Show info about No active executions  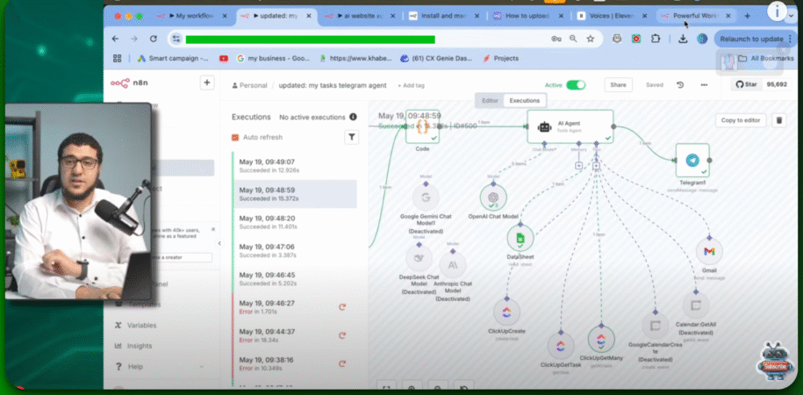click(x=353, y=117)
